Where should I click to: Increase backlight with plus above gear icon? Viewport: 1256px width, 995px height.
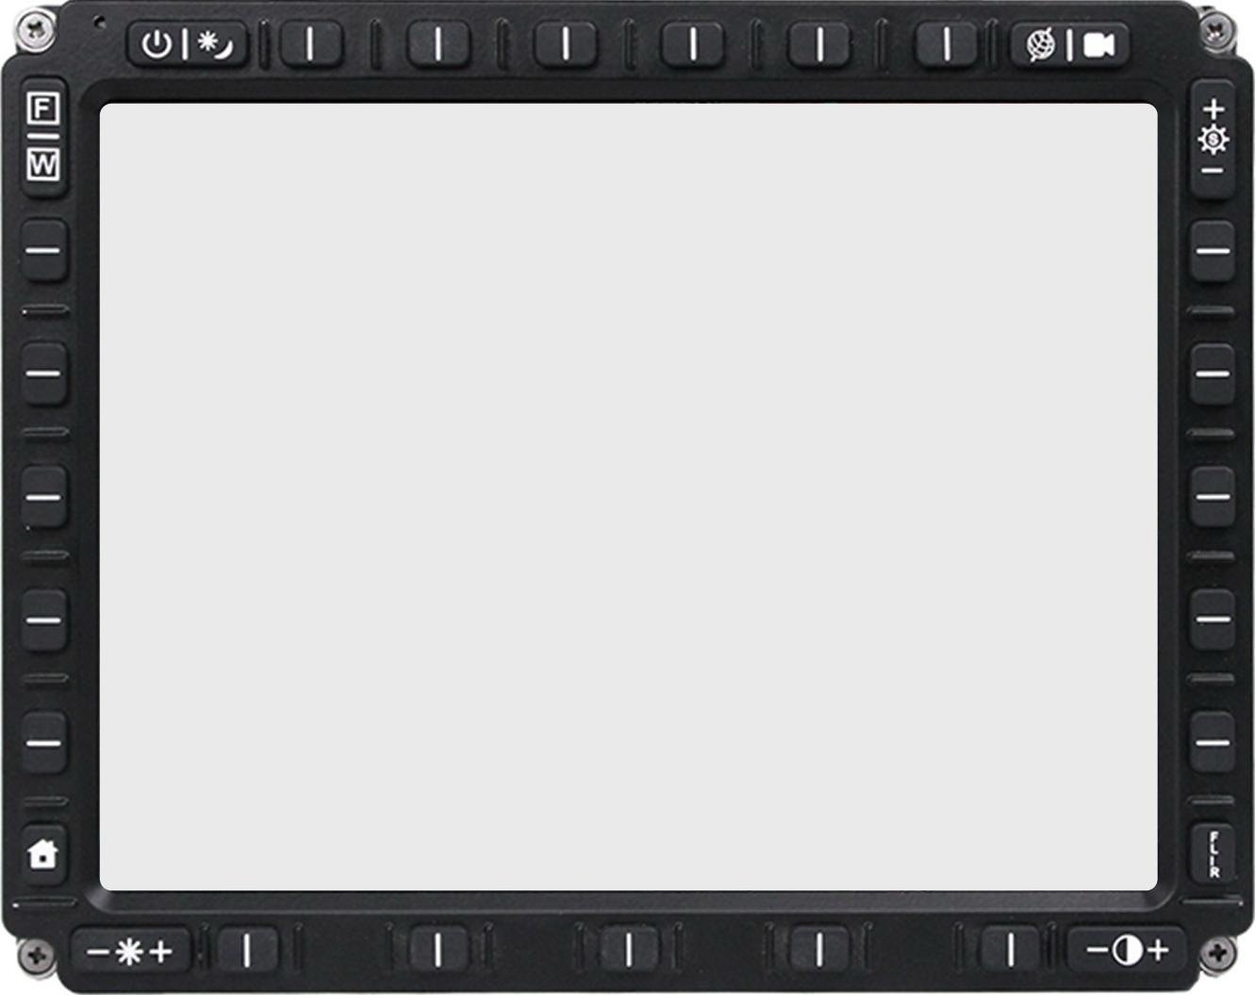[x=1213, y=109]
